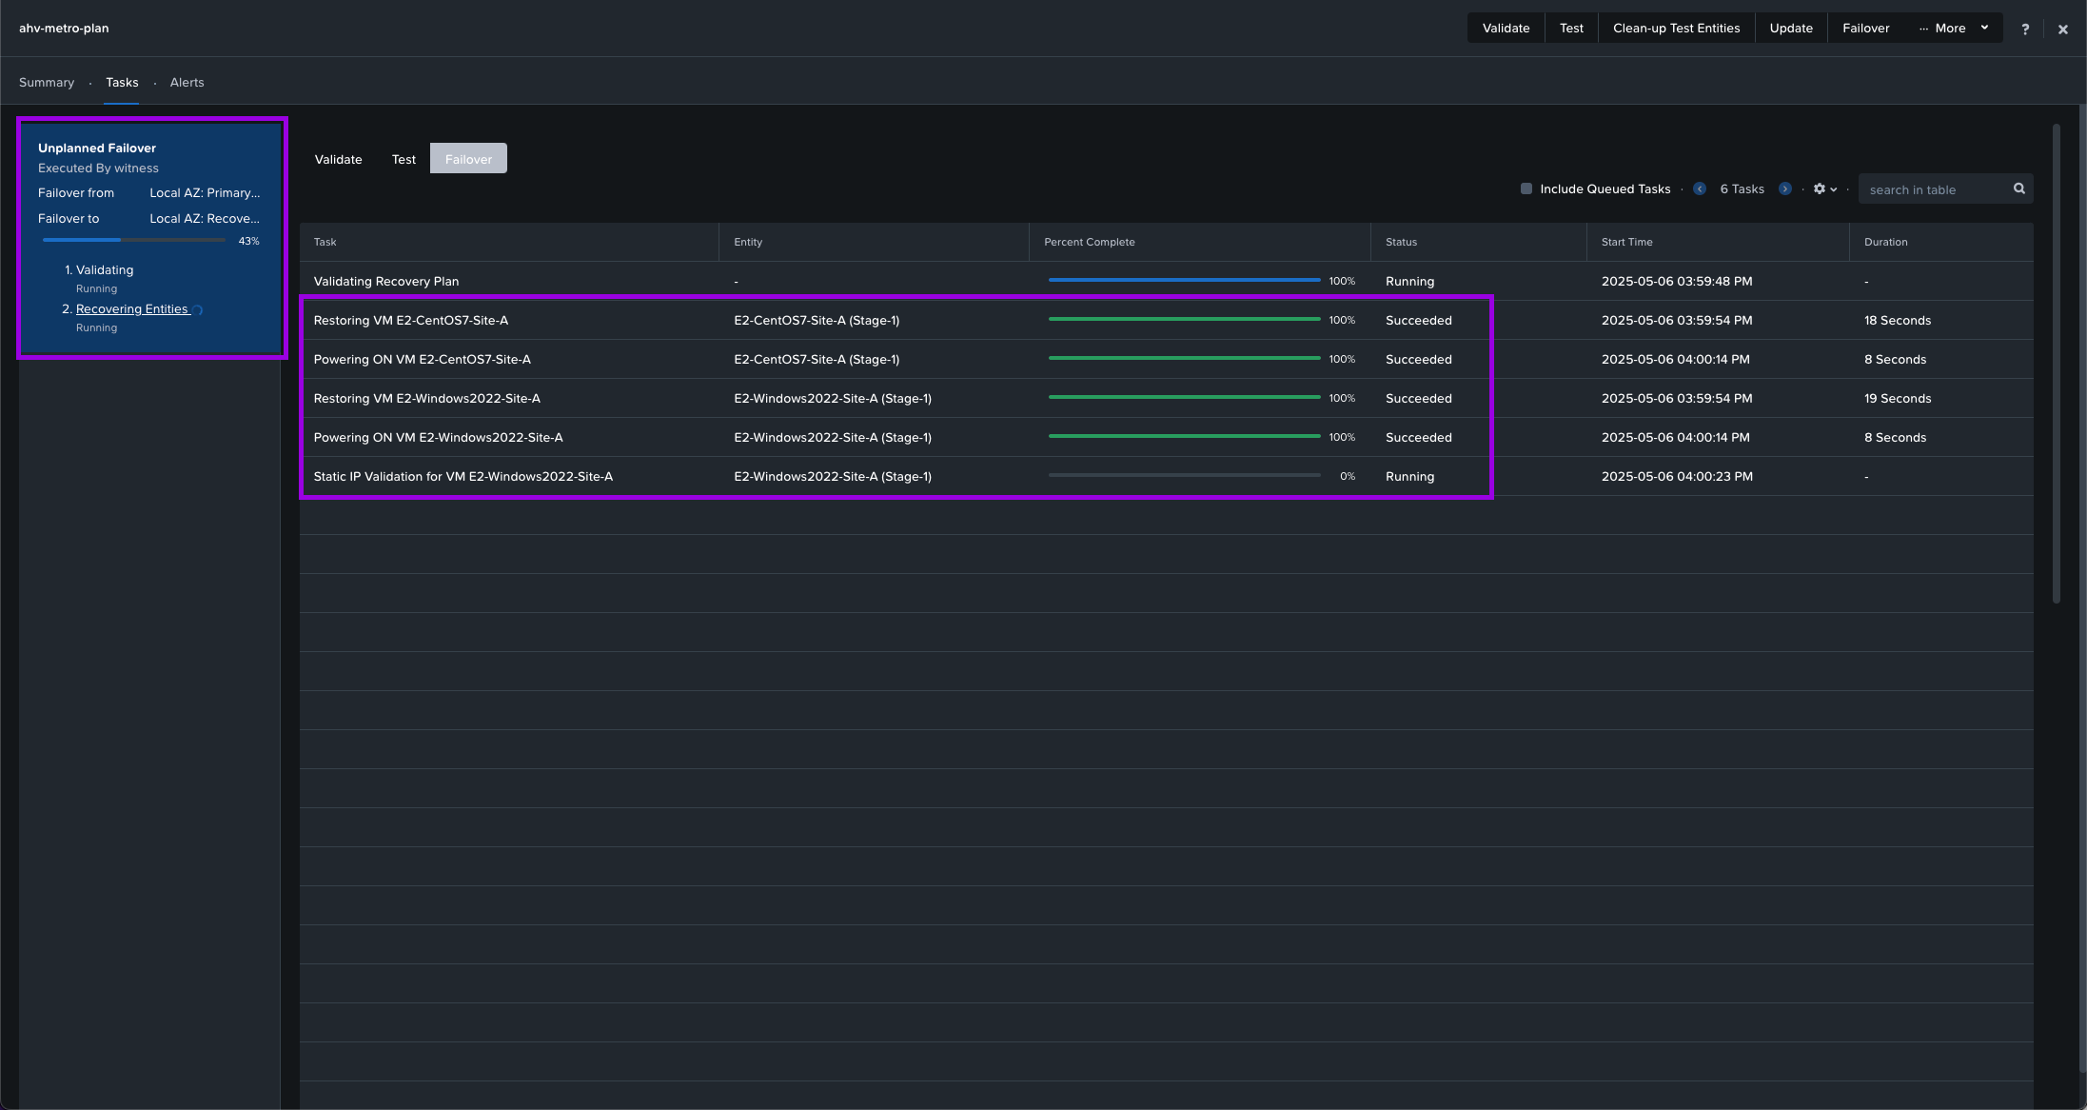Viewport: 2087px width, 1110px height.
Task: Click 'Local AZ: Recove...' failover to value
Action: (205, 218)
